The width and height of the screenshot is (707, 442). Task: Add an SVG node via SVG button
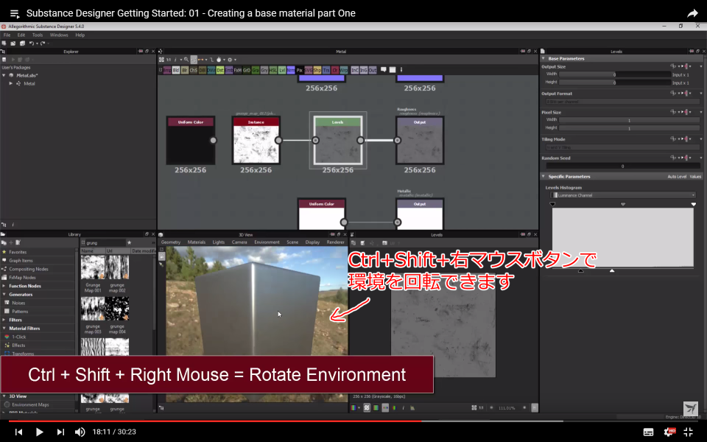point(309,70)
